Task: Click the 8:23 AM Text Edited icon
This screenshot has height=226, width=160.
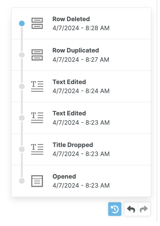Action: coord(37,118)
